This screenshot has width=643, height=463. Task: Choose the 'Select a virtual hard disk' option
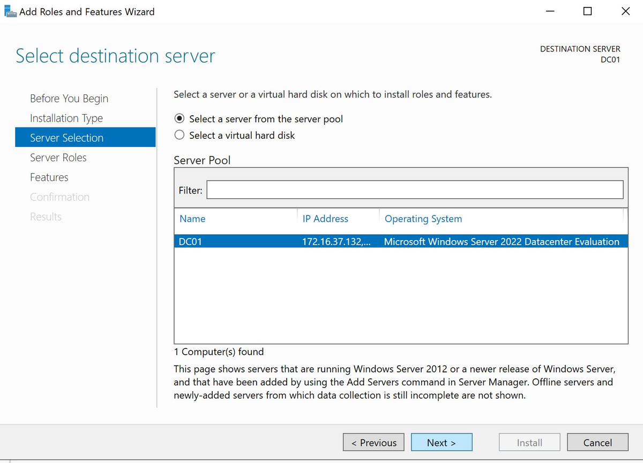180,135
